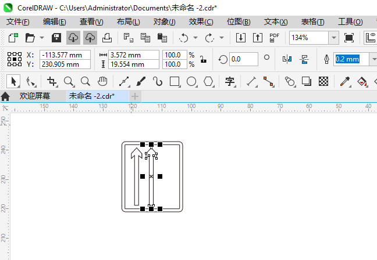Viewport: 377px width, 260px height.
Task: Click the object width field 3.572 mm
Action: [134, 55]
